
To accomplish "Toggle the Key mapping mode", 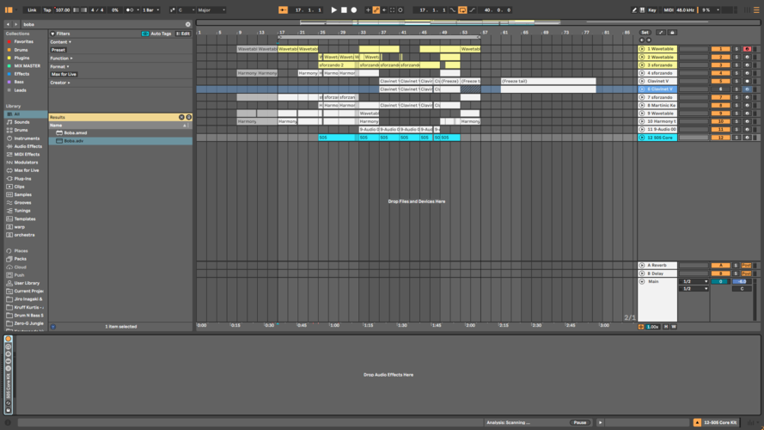I will coord(651,9).
